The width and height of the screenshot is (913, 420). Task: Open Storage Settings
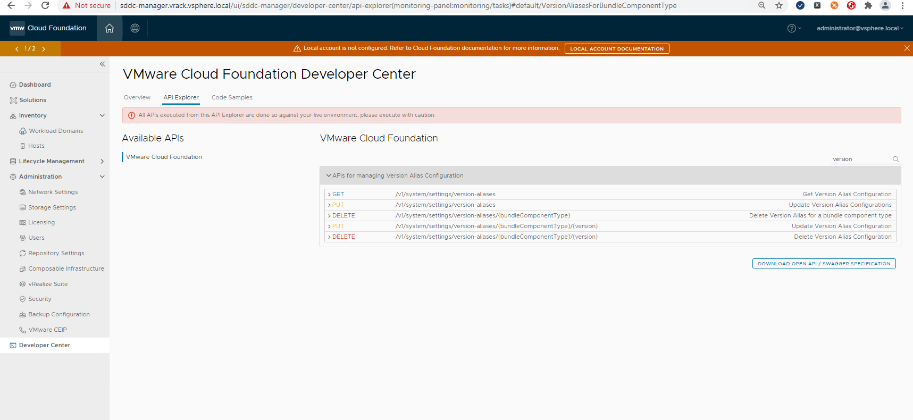[x=52, y=207]
